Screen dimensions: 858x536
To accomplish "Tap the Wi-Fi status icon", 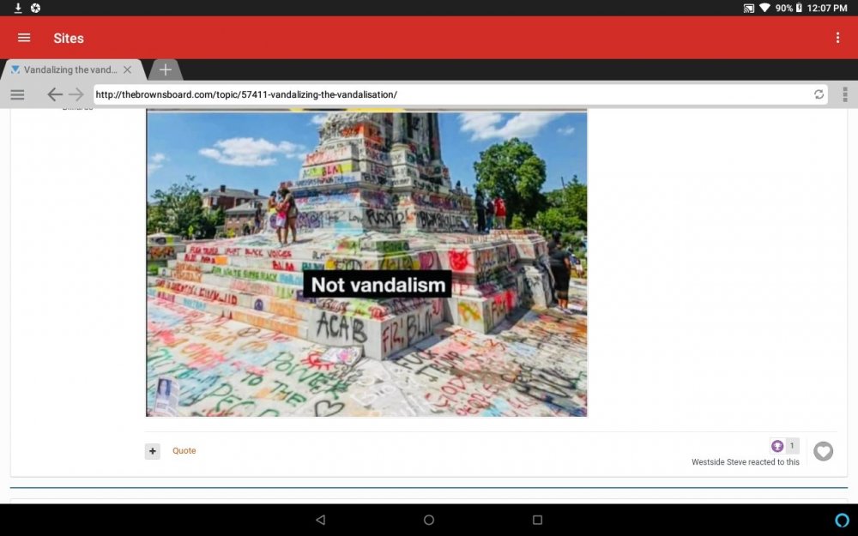I will [765, 8].
